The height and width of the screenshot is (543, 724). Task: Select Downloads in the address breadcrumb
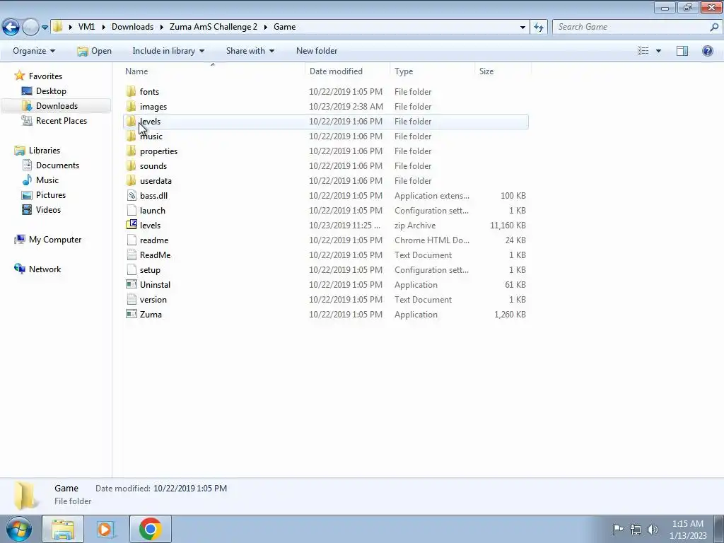click(132, 27)
